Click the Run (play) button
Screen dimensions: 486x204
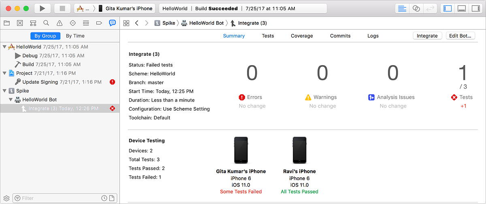pyautogui.click(x=43, y=8)
